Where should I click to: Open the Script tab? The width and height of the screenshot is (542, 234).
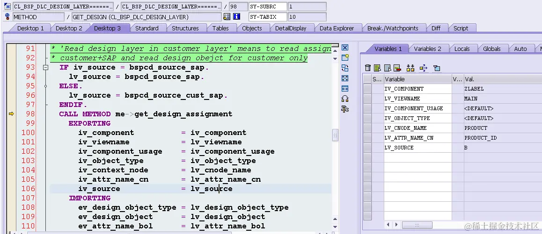click(461, 28)
